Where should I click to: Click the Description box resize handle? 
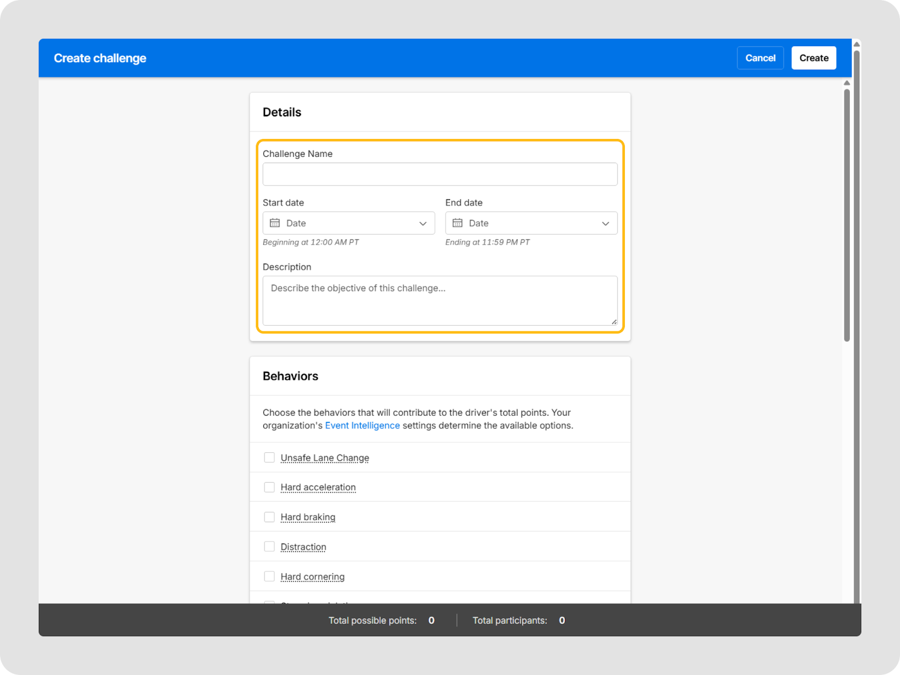pos(614,322)
